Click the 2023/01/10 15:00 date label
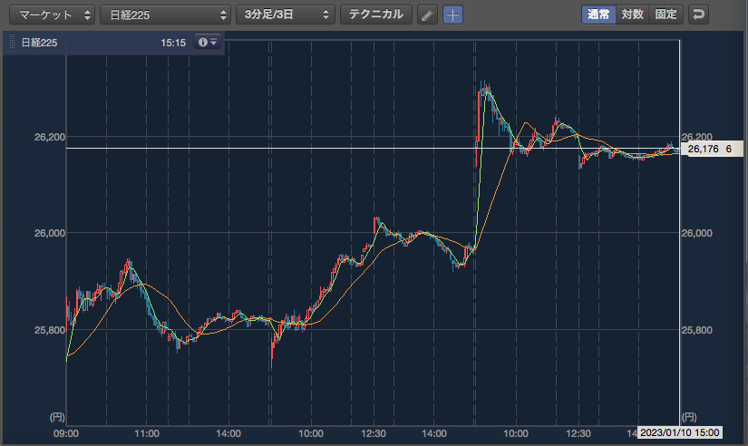Screen dimensions: 748x446 679,432
